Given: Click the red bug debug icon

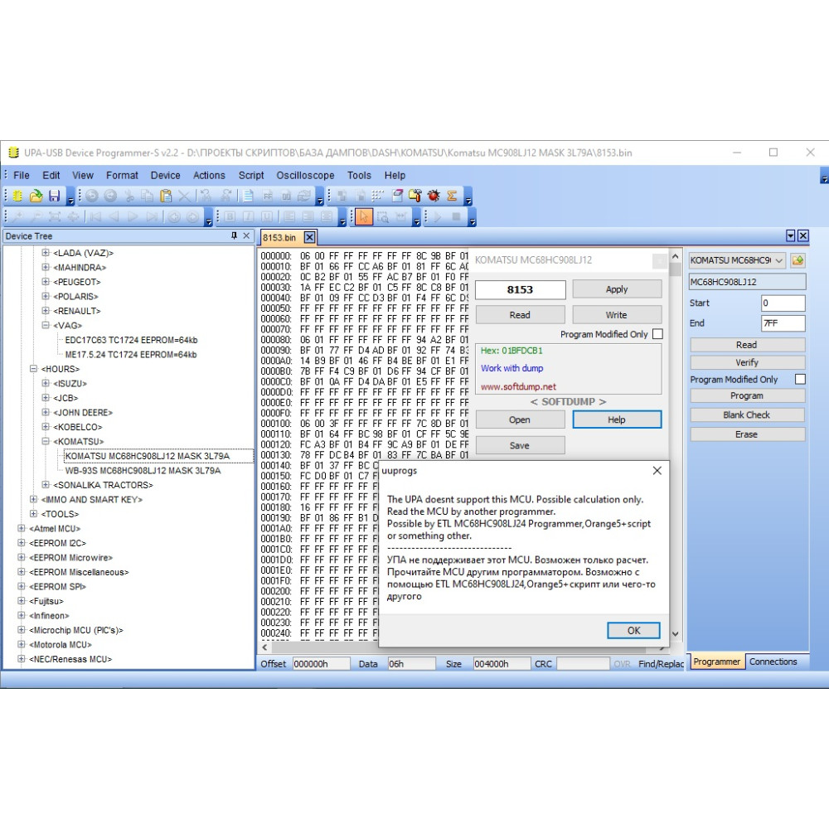Looking at the screenshot, I should [x=434, y=196].
